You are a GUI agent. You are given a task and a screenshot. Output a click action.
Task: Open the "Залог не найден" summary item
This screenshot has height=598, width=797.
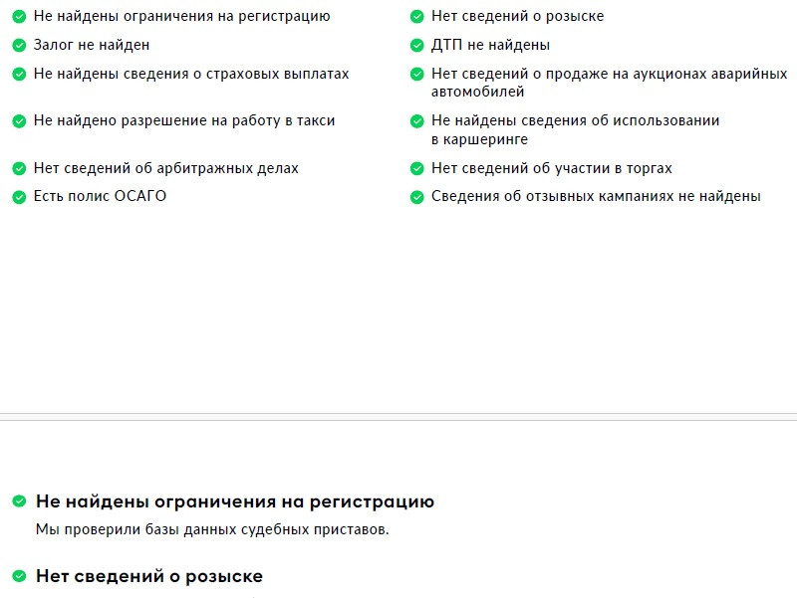(92, 45)
